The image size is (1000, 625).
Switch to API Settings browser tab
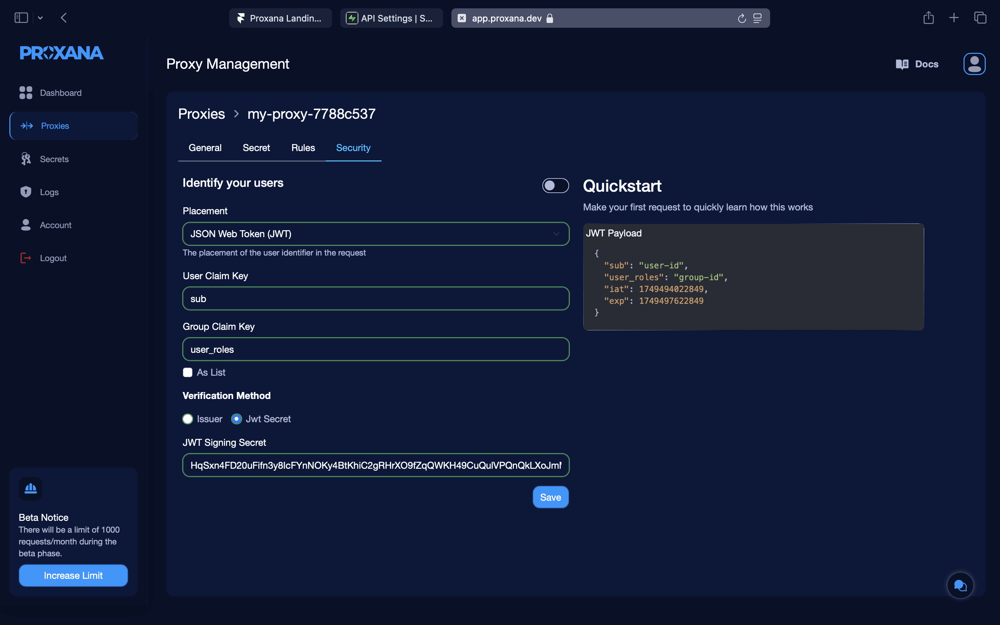coord(391,18)
